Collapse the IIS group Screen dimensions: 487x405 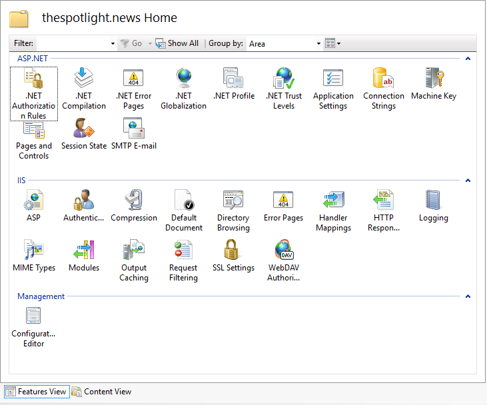(x=468, y=180)
